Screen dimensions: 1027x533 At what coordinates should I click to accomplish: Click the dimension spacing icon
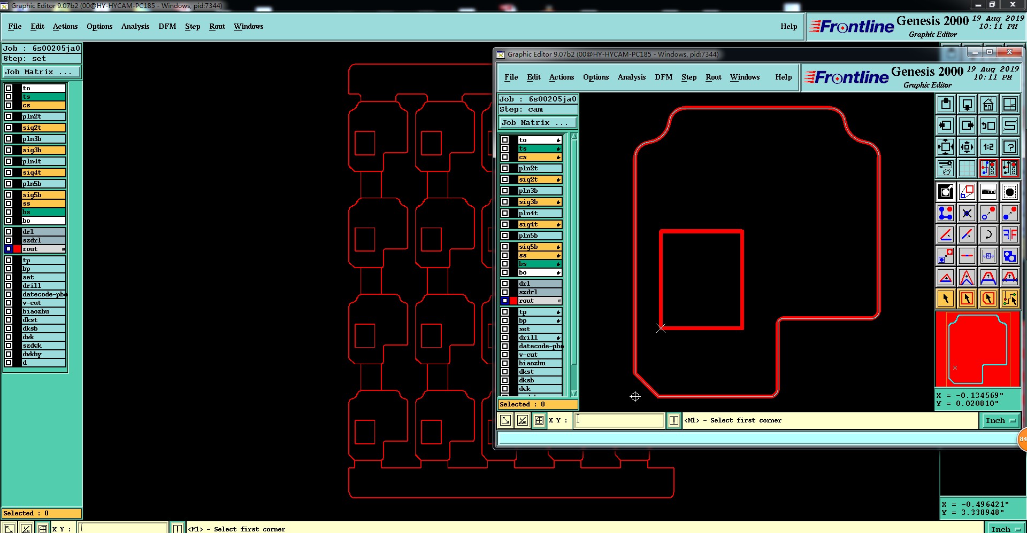click(x=988, y=256)
